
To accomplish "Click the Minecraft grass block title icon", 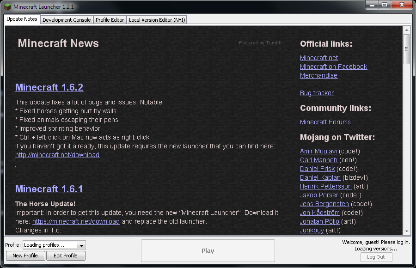I will (x=7, y=6).
